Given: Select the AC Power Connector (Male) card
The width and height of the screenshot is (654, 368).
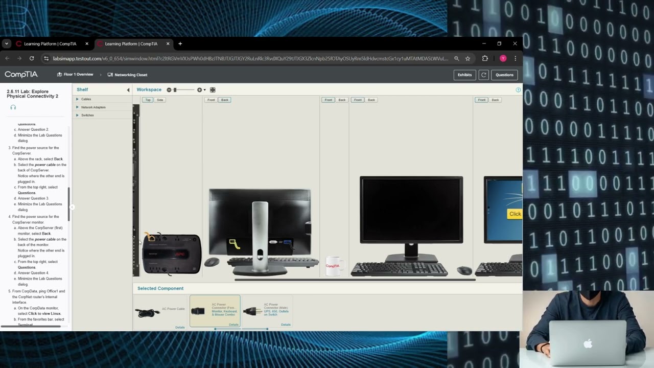Looking at the screenshot, I should point(267,311).
